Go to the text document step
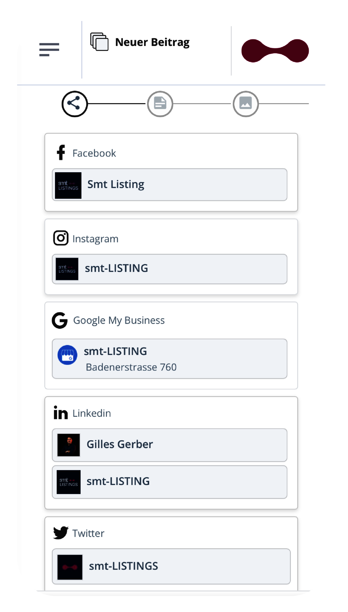This screenshot has height=612, width=348. click(160, 104)
